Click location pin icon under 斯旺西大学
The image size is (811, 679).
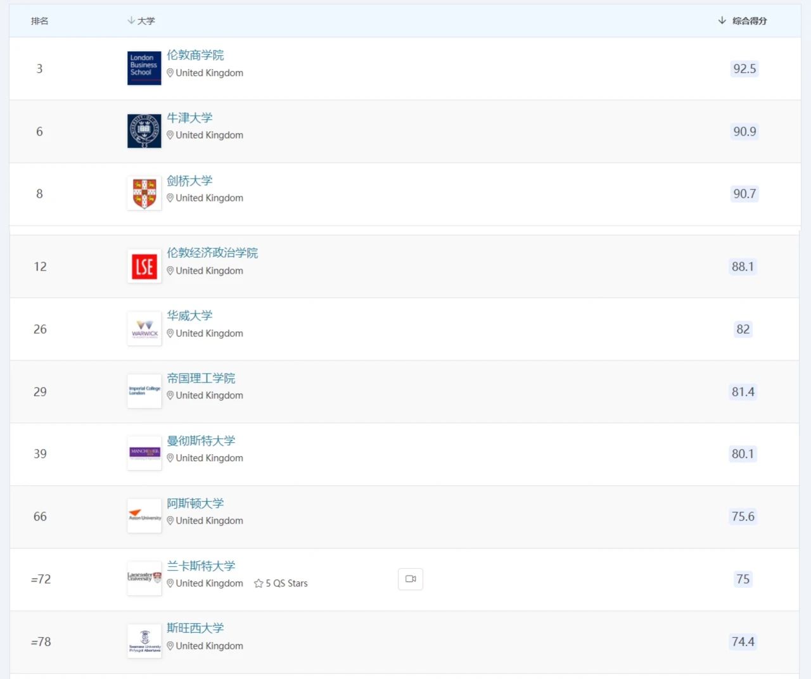(170, 646)
